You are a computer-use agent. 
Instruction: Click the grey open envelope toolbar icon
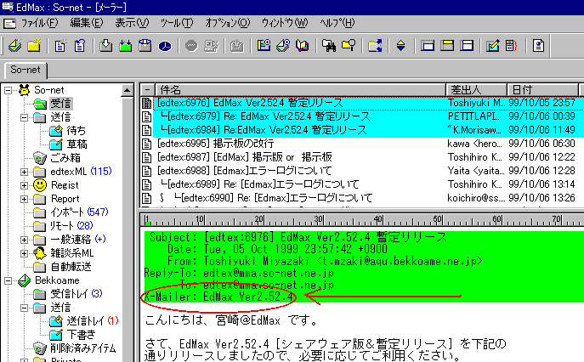click(x=237, y=46)
